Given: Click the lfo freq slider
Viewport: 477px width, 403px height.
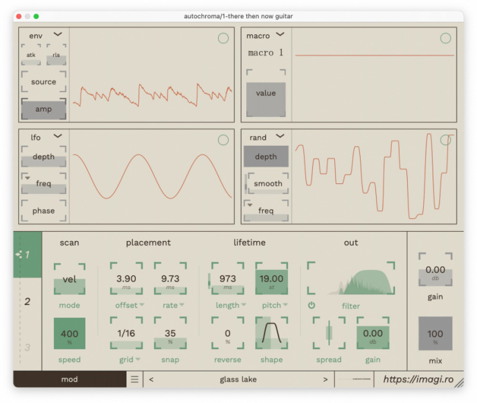Looking at the screenshot, I should coord(44,183).
